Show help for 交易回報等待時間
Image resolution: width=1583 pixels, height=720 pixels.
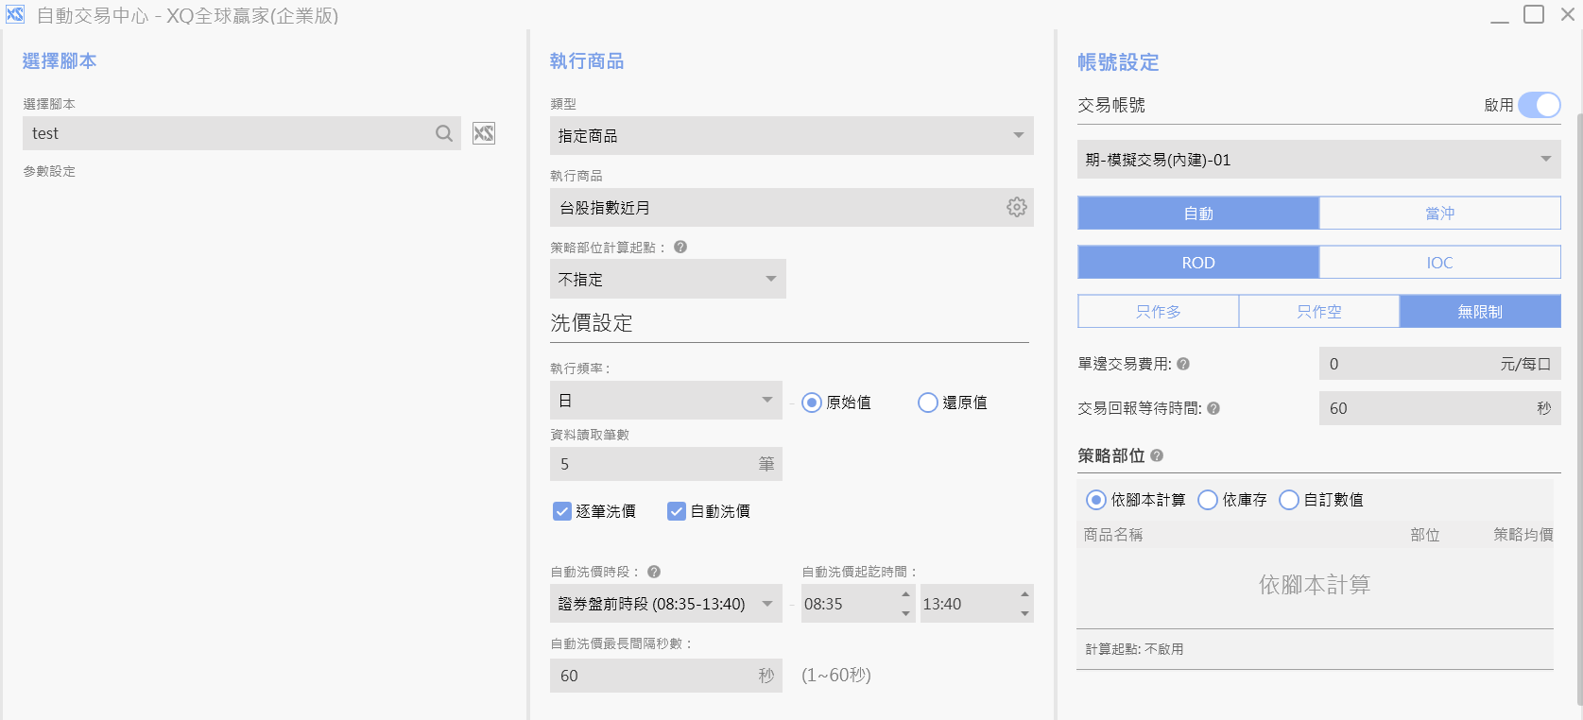(1213, 408)
